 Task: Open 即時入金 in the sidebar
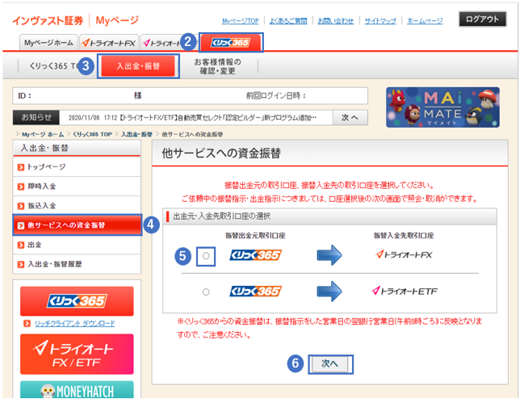point(77,186)
